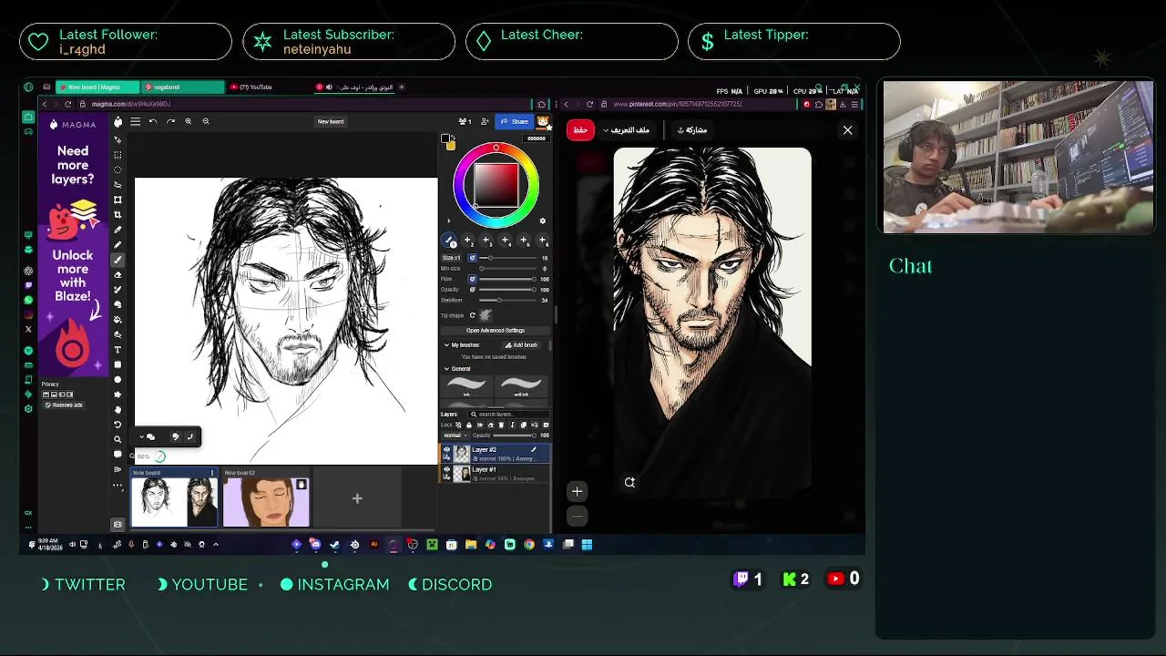Choose the ellipse selection tool
Screen dimensions: 1166x656
[118, 169]
